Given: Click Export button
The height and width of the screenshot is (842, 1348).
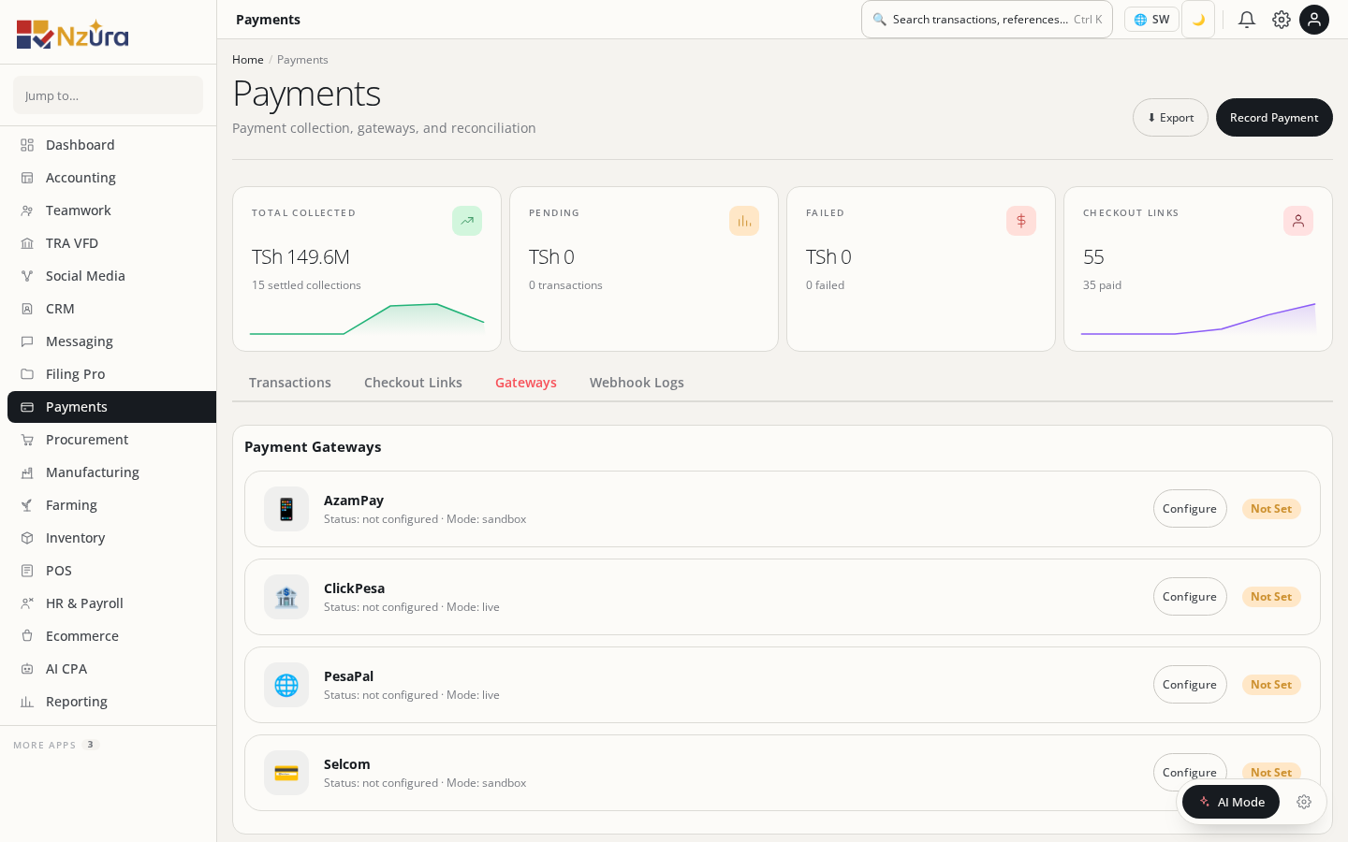Looking at the screenshot, I should click(1170, 118).
